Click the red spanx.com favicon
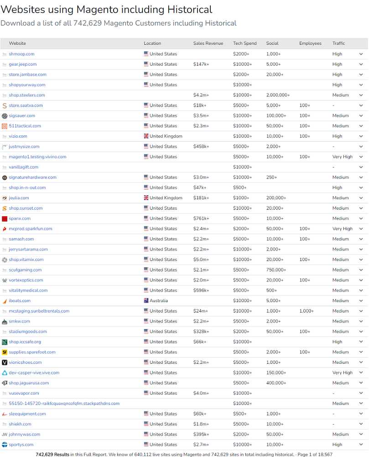 [x=5, y=218]
